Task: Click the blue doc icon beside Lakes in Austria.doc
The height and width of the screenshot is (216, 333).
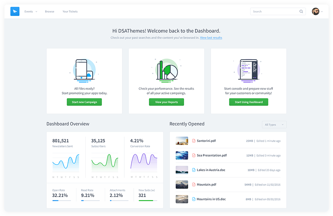Action: (194, 170)
